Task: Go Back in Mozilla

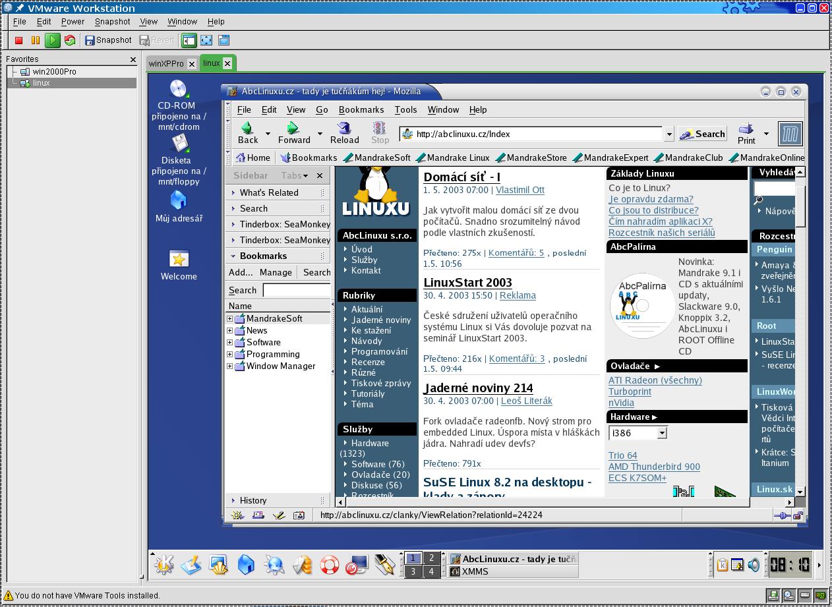Action: pyautogui.click(x=248, y=132)
